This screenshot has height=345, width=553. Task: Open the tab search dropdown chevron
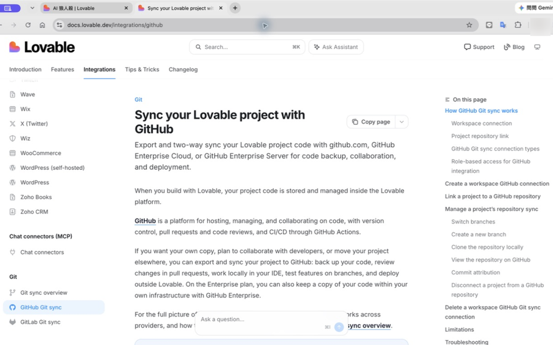32,8
